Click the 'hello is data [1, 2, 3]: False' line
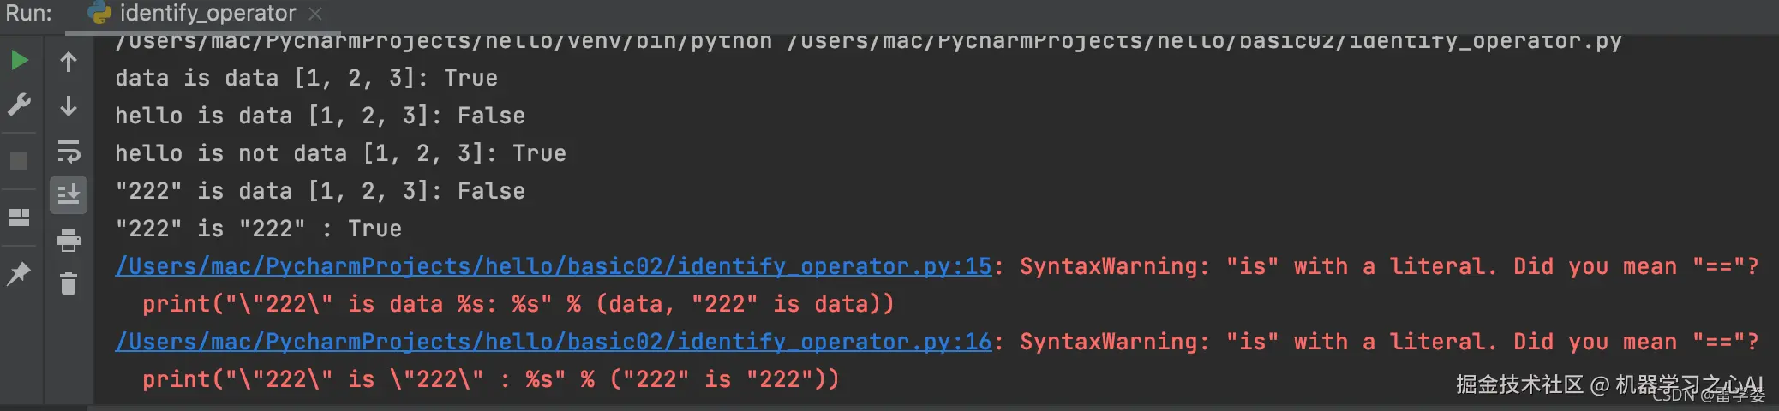Screen dimensions: 1779x411 click(x=320, y=116)
